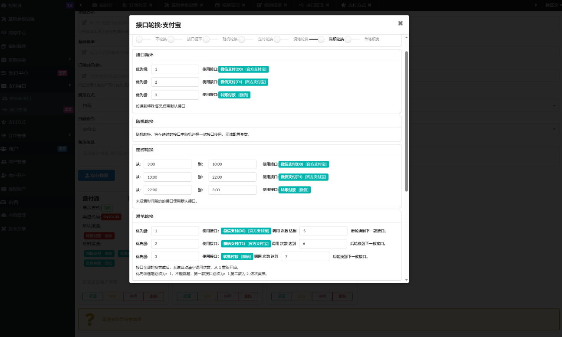Click the modal's vertical scrollbar

point(406,121)
